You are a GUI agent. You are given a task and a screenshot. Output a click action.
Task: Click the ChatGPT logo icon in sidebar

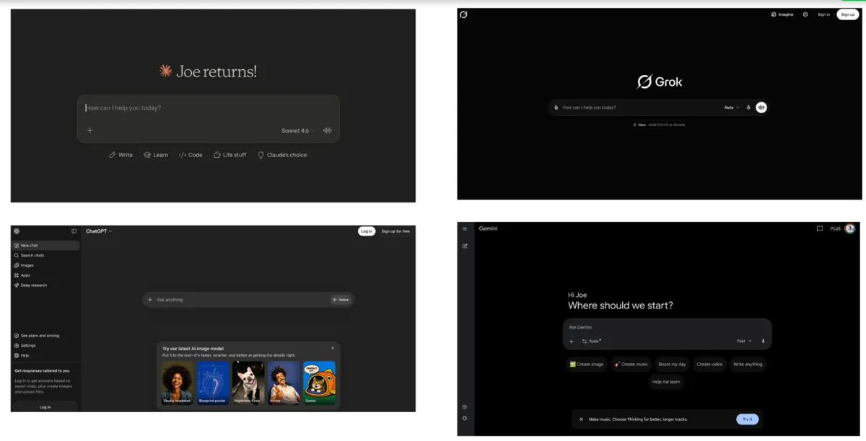click(x=17, y=231)
